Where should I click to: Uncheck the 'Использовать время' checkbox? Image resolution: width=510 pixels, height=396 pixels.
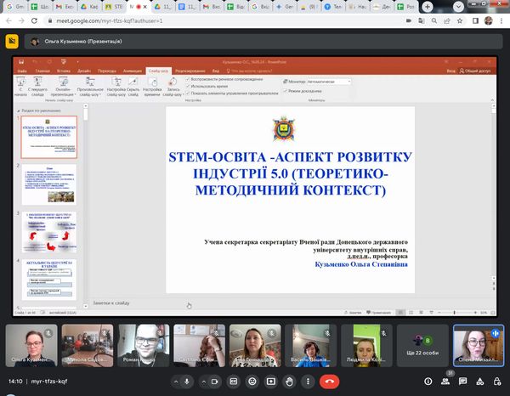(x=186, y=87)
